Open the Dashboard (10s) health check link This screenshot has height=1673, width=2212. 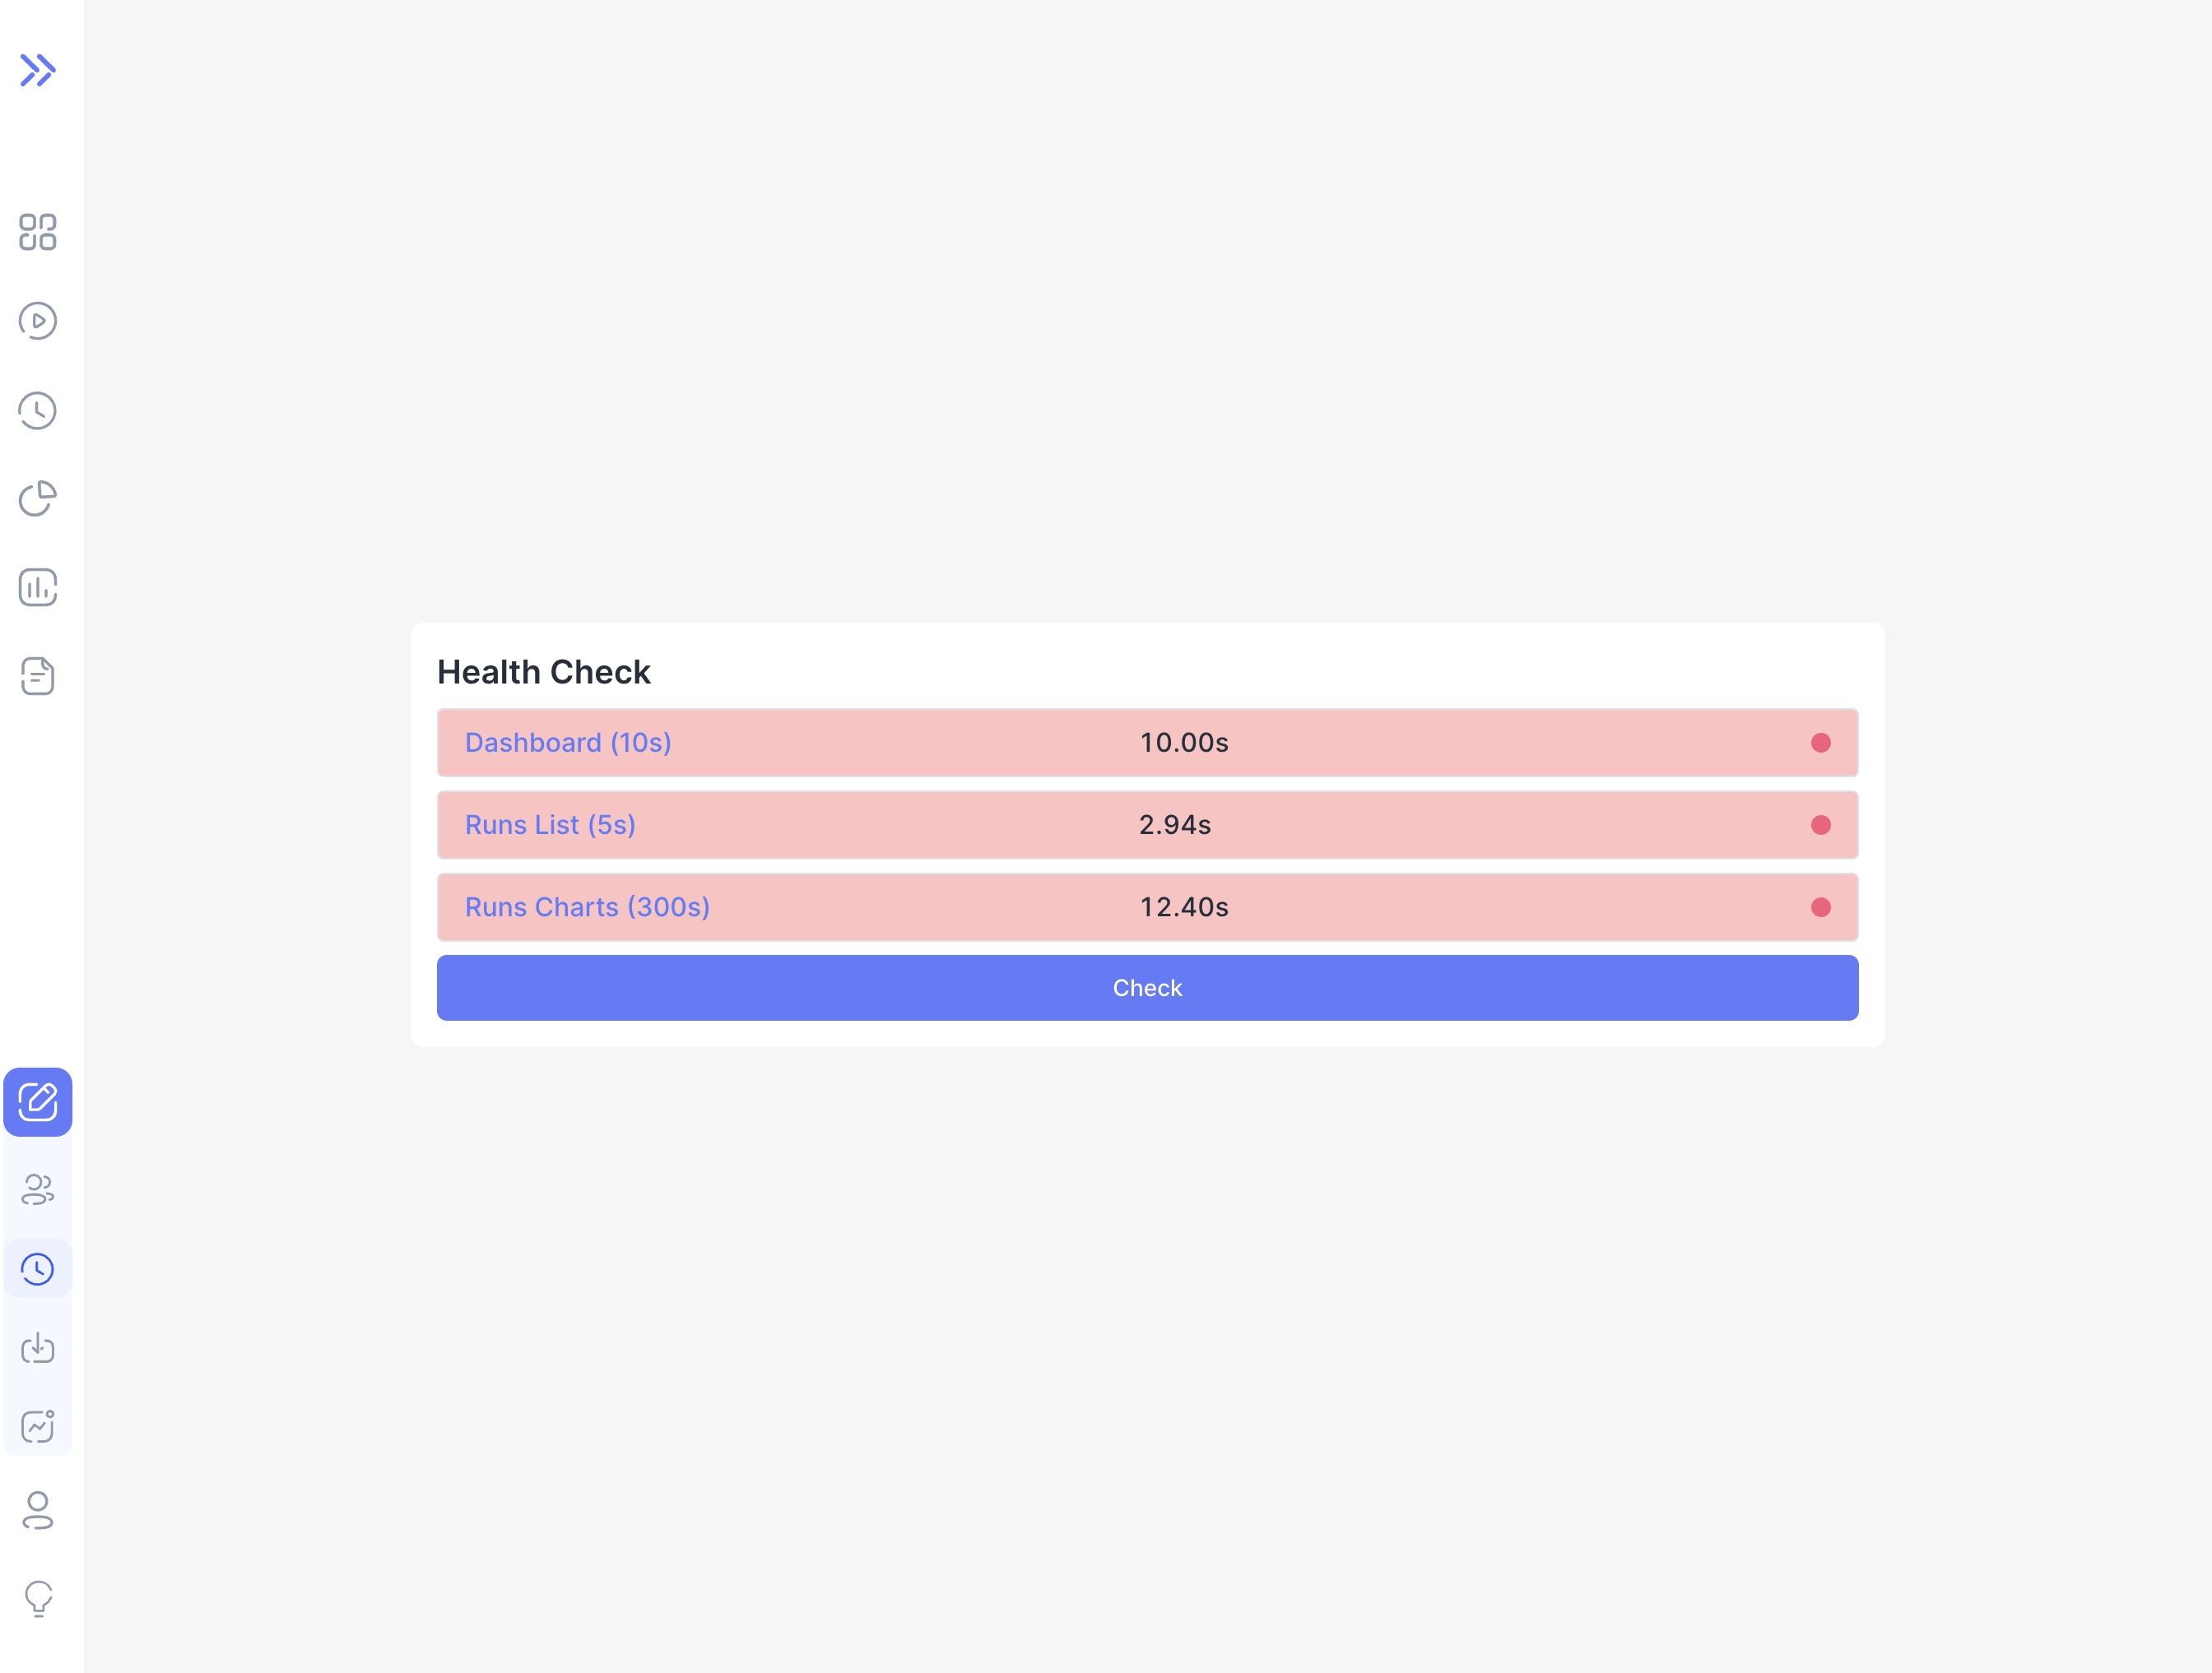pos(568,743)
